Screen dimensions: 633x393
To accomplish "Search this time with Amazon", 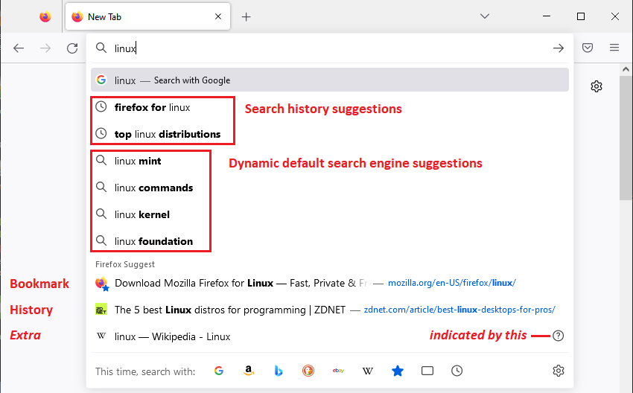I will tap(249, 371).
